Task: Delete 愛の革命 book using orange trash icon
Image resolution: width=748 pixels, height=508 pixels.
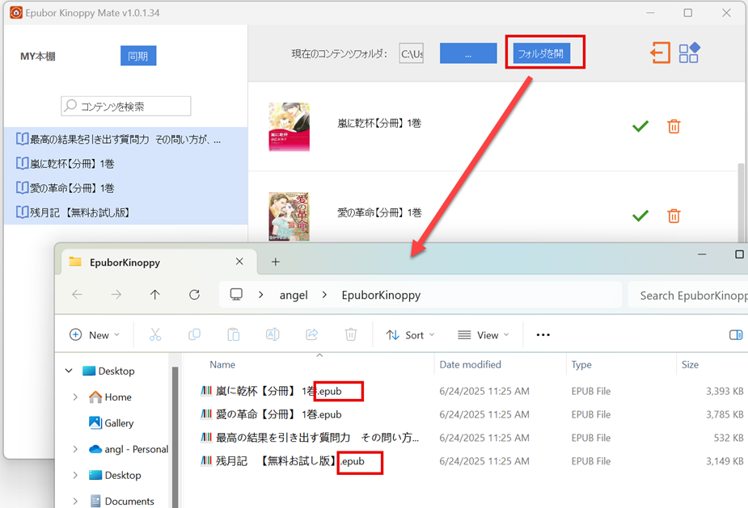Action: [x=674, y=216]
